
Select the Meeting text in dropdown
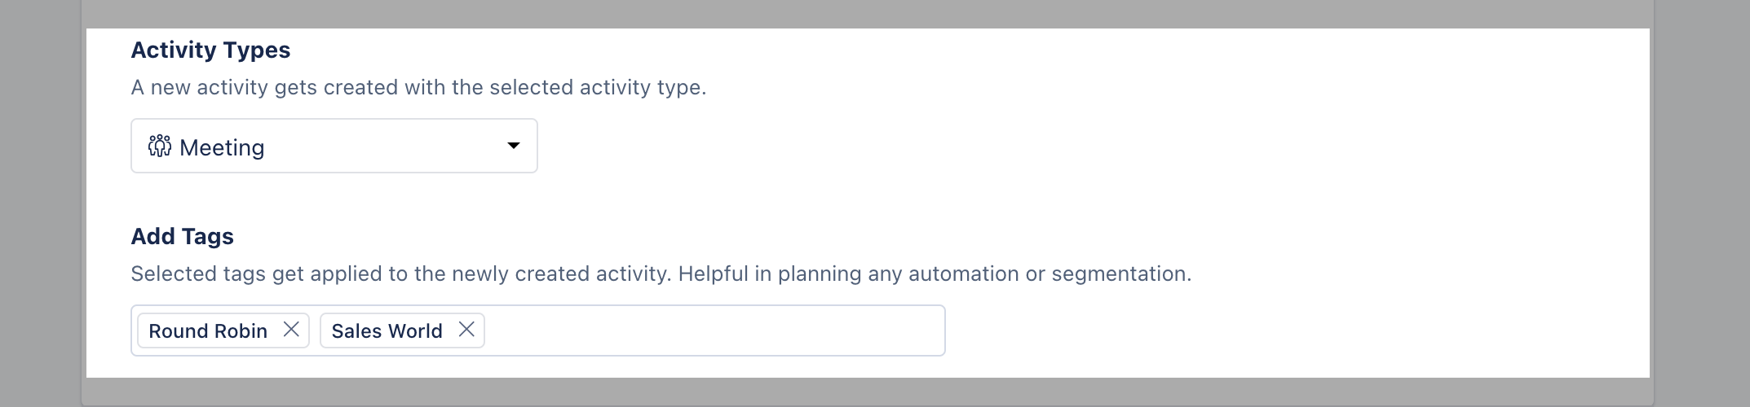tap(222, 147)
